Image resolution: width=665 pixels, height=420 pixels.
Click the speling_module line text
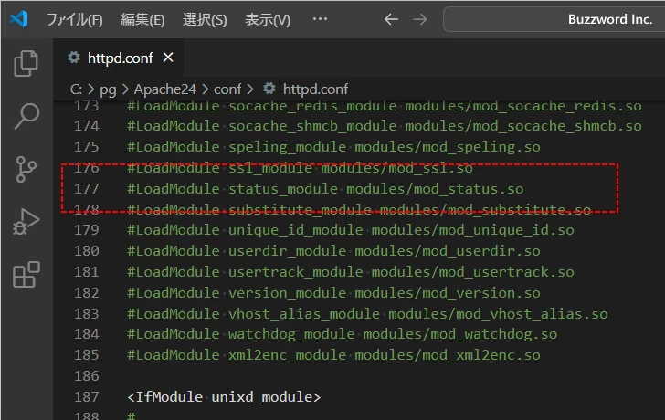click(333, 147)
